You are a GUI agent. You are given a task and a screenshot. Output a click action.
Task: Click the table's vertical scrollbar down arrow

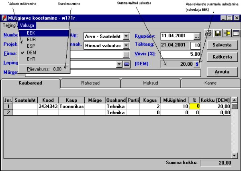[235, 155]
